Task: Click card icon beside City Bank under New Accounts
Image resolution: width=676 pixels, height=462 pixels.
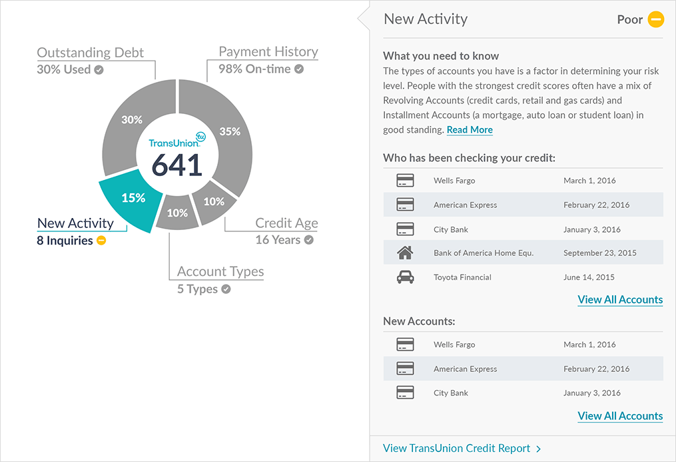Action: coord(405,393)
